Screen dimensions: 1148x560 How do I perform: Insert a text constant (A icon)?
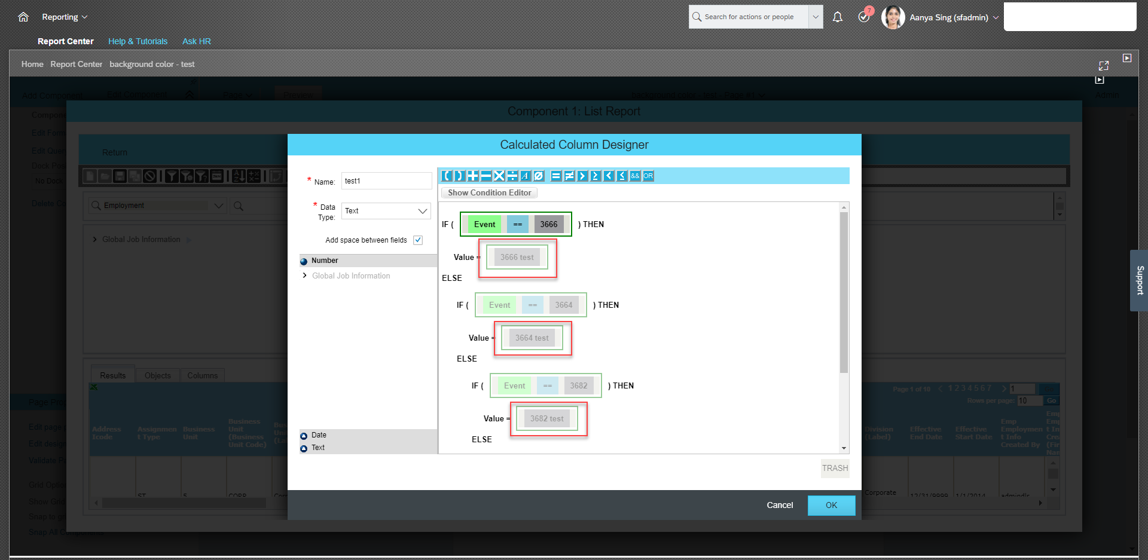coord(525,176)
